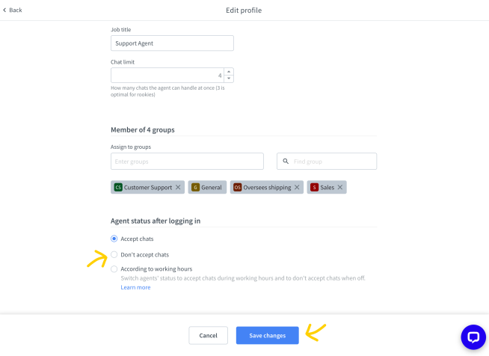Remove the Oversees shipping group tag
Viewport: 489px width, 356px height.
297,187
